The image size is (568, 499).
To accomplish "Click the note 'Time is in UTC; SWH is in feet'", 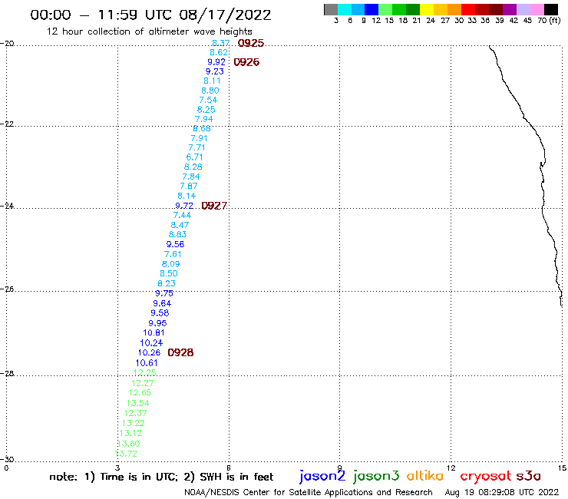I will [161, 477].
